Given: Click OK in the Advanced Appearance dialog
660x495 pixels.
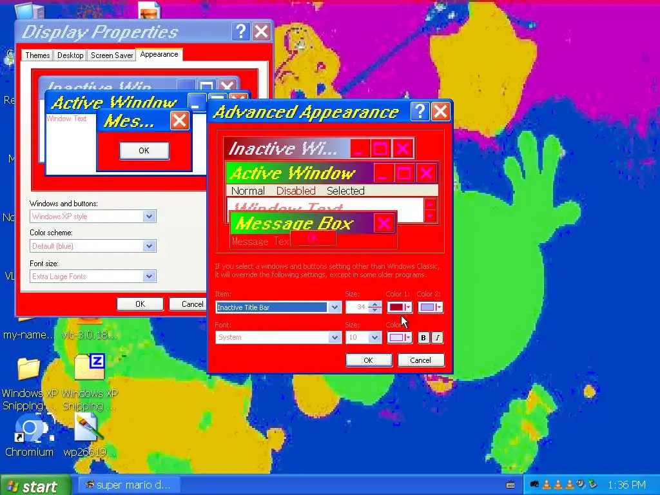Looking at the screenshot, I should click(369, 360).
